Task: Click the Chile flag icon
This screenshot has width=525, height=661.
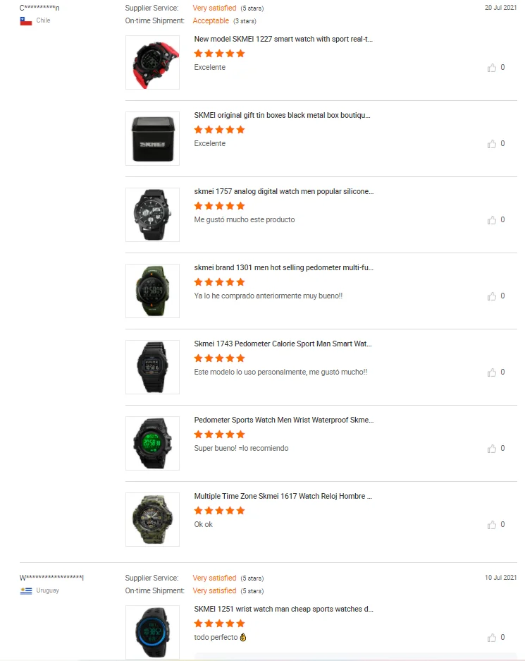Action: tap(25, 21)
